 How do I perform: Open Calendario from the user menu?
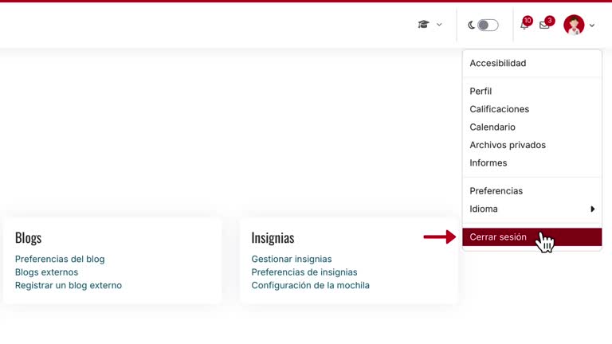point(492,127)
